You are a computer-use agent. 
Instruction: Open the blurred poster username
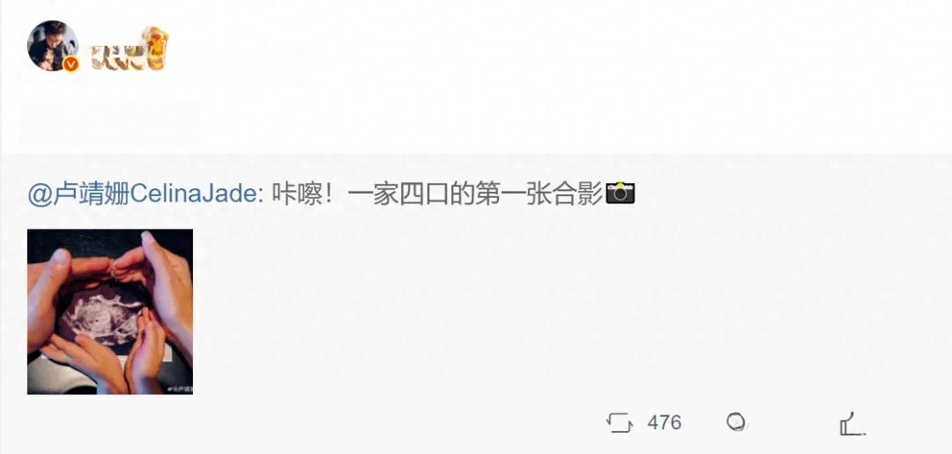(114, 57)
